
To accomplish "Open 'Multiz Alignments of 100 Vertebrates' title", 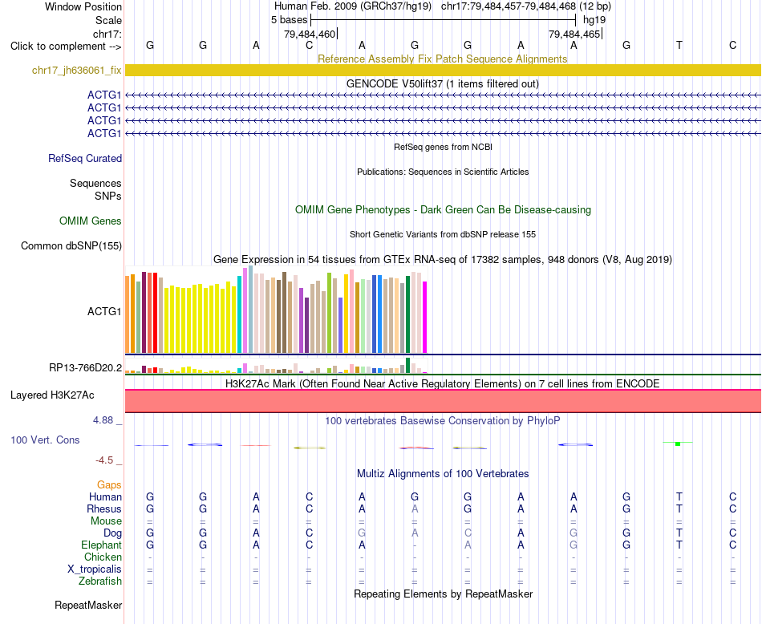I will coord(443,474).
